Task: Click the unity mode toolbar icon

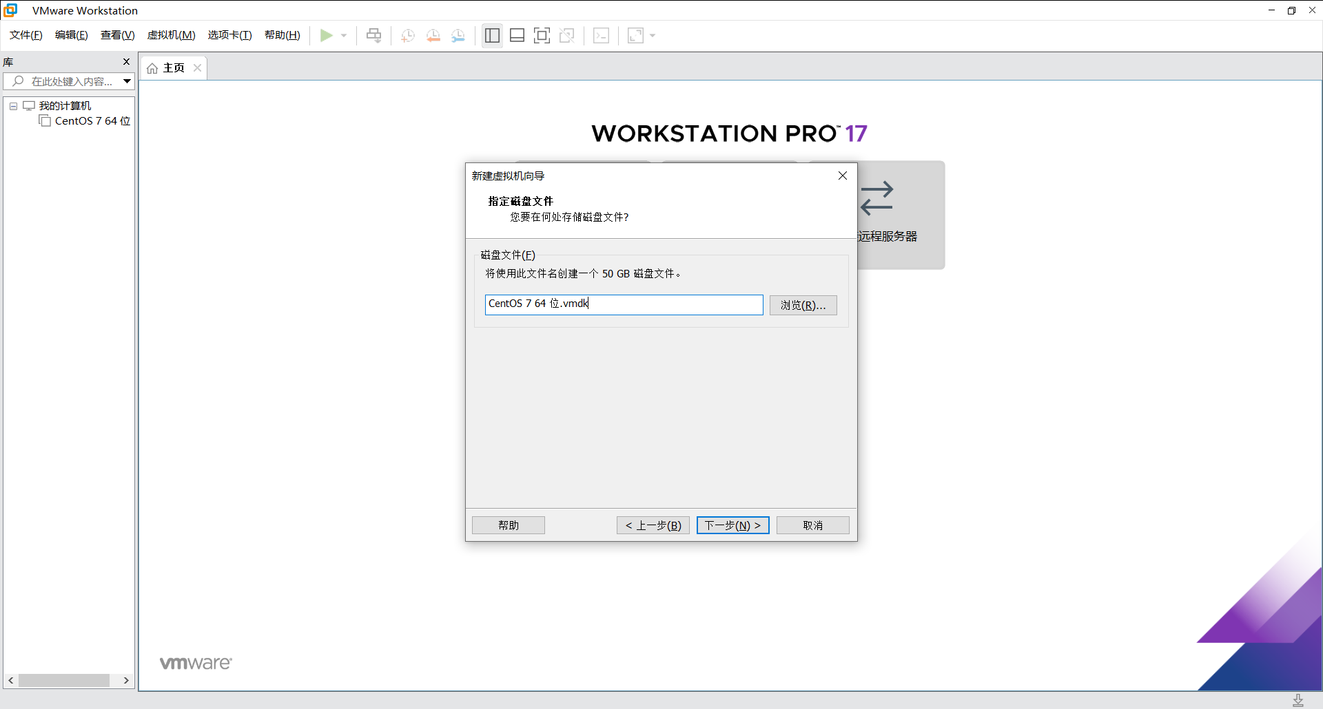Action: pos(567,35)
